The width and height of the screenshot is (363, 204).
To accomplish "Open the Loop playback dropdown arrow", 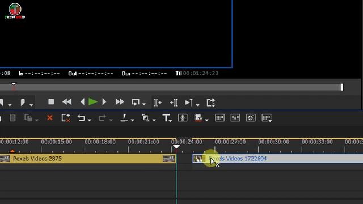I will click(144, 104).
